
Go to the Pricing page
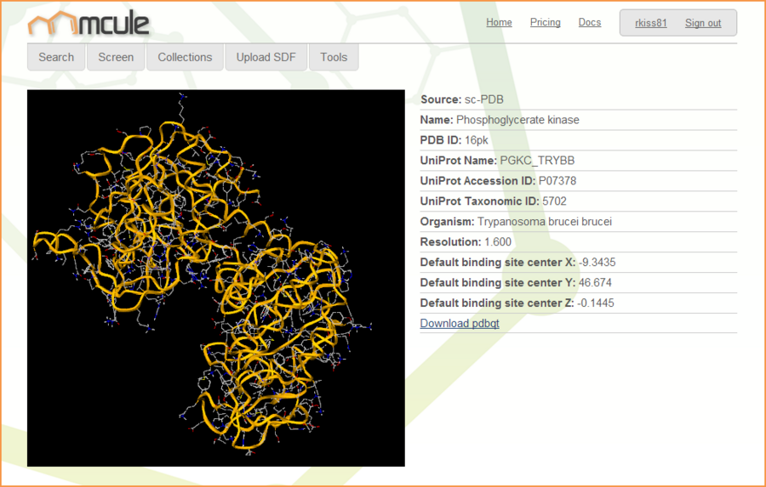(545, 23)
